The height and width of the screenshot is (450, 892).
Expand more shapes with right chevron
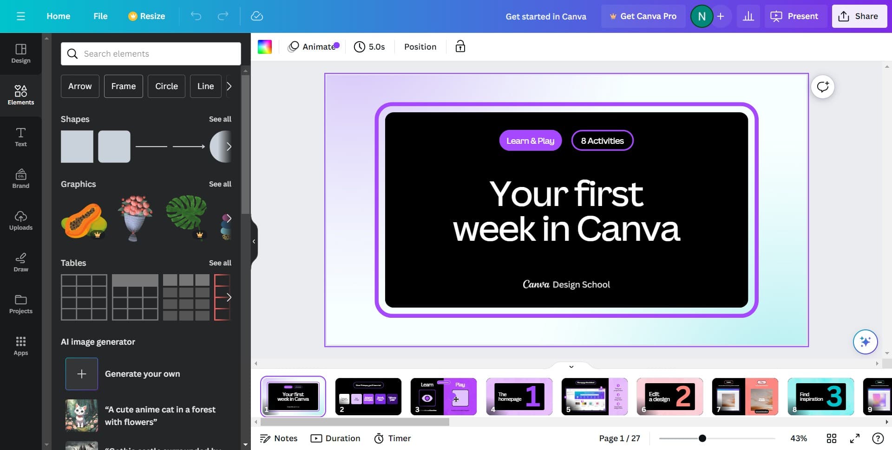pyautogui.click(x=229, y=147)
